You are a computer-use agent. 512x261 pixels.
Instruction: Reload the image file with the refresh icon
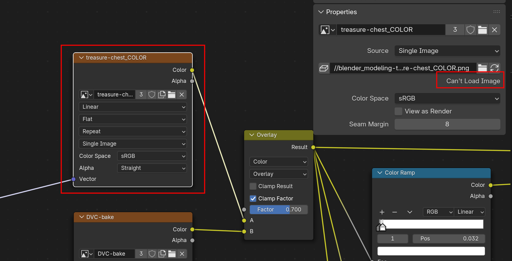click(x=494, y=68)
